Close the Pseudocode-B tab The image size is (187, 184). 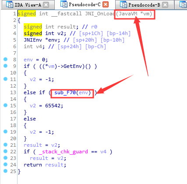(x=165, y=5)
